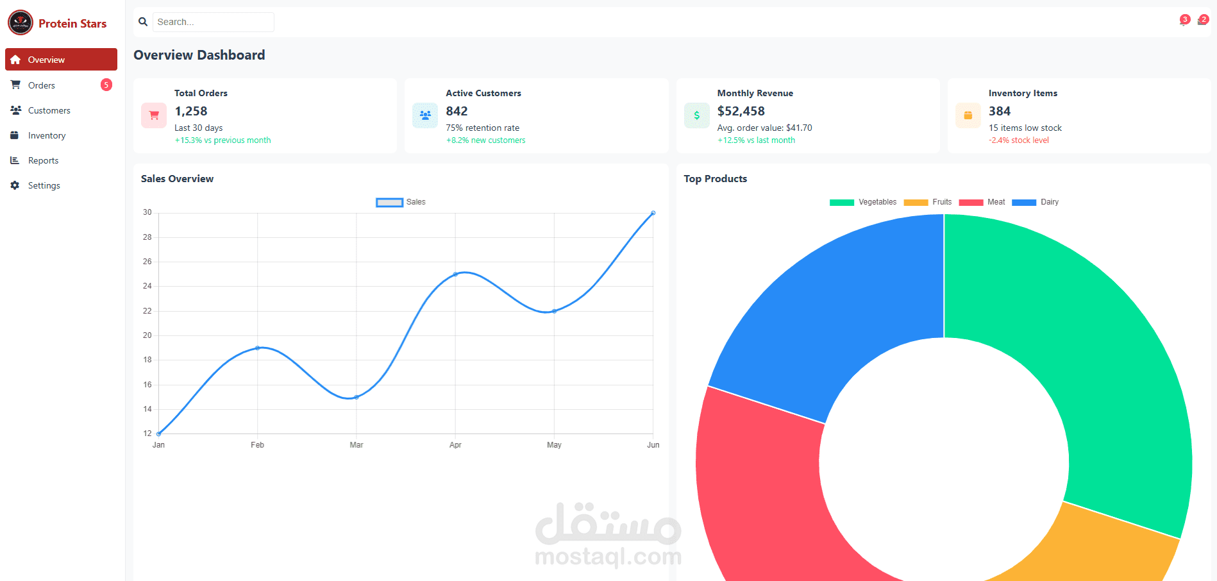Click '+12.5% vs last month' text

(756, 140)
